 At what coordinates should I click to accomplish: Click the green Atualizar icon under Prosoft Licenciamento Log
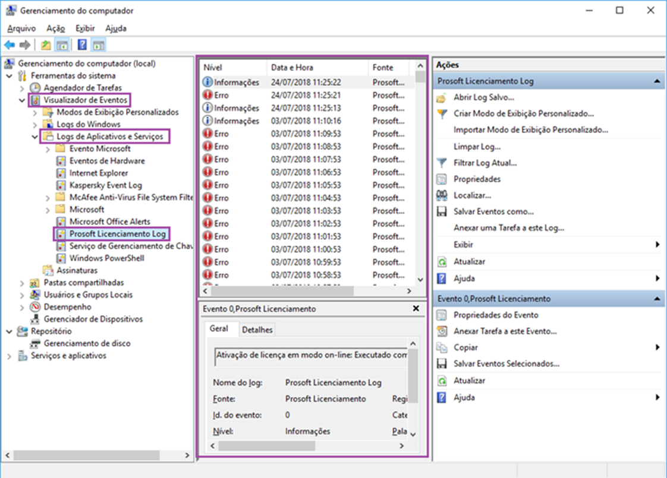tap(442, 262)
